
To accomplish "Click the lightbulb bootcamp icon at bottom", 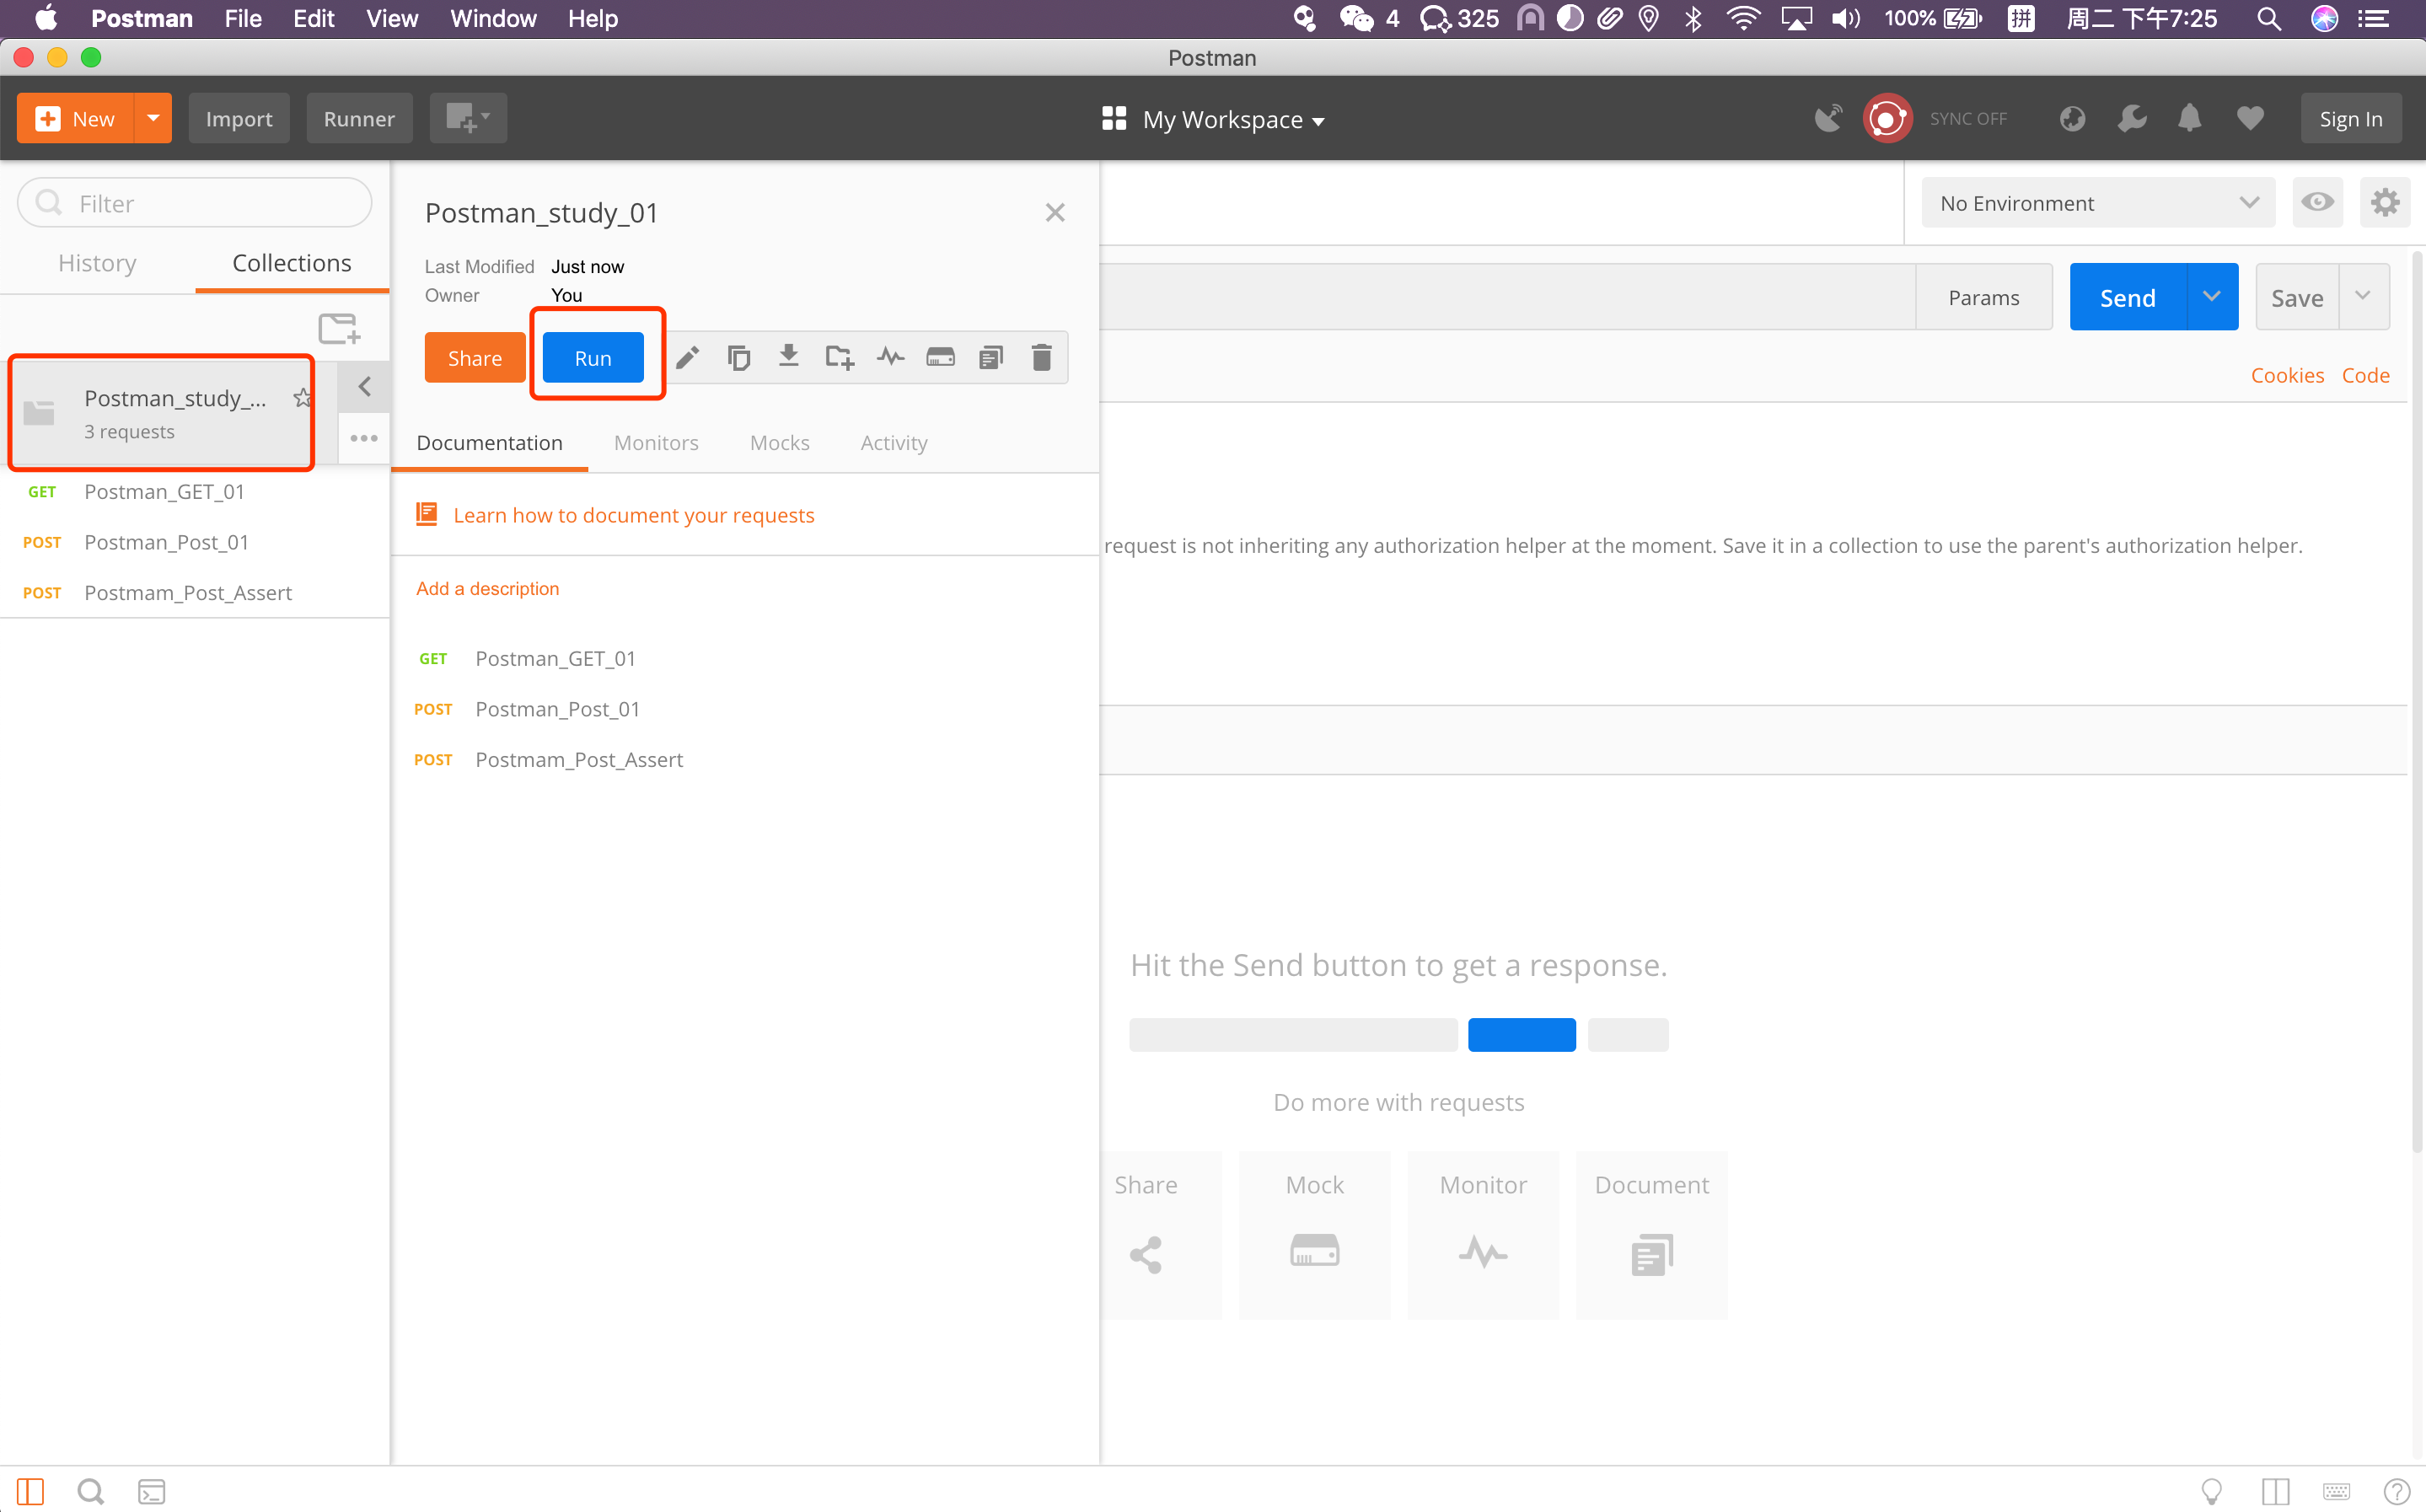I will coord(2212,1491).
